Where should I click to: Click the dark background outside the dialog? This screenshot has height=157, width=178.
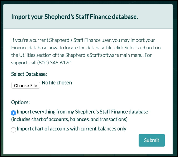coord(175,79)
